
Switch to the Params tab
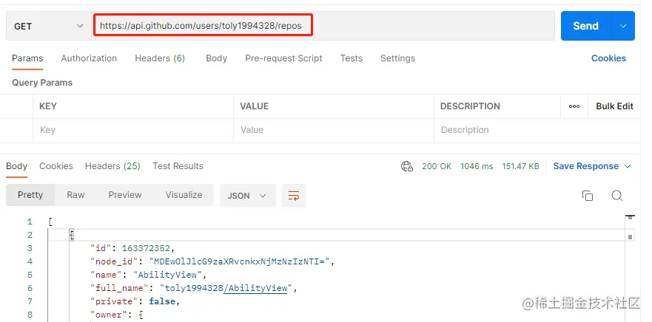click(27, 58)
